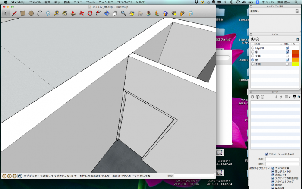Uncheck アニメーションに含める checkbox
The width and height of the screenshot is (302, 189).
[267, 154]
